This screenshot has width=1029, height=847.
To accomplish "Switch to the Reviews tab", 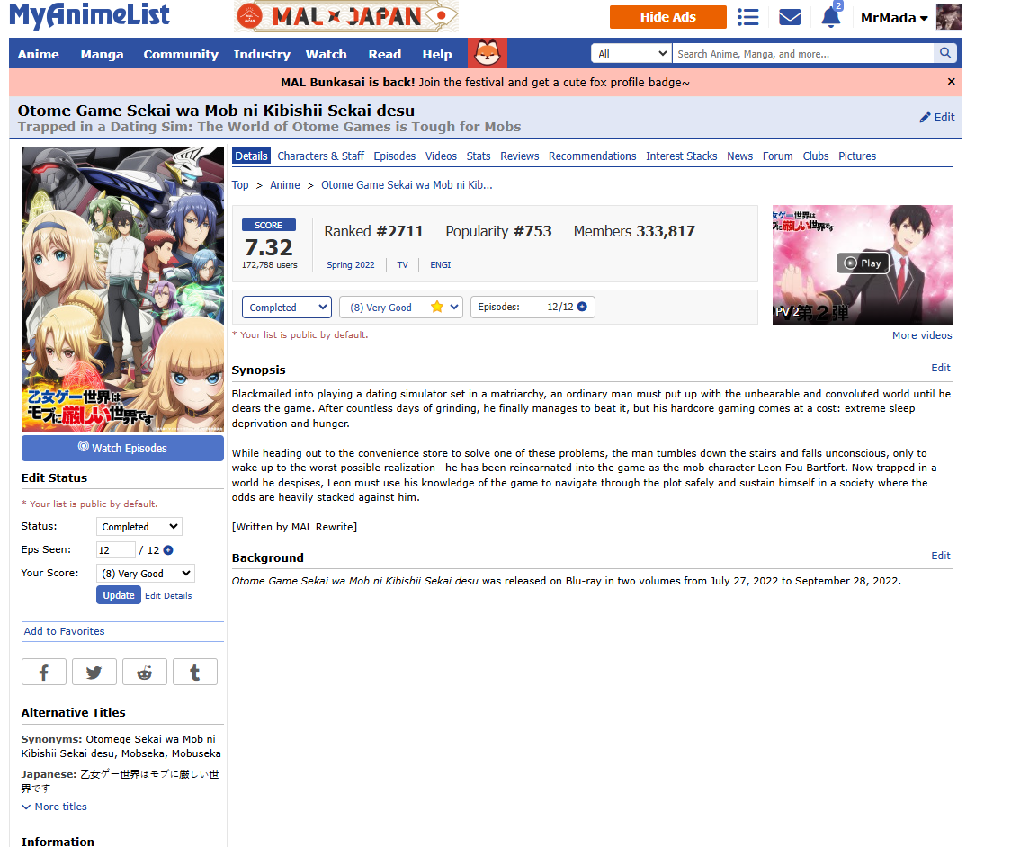I will 520,156.
